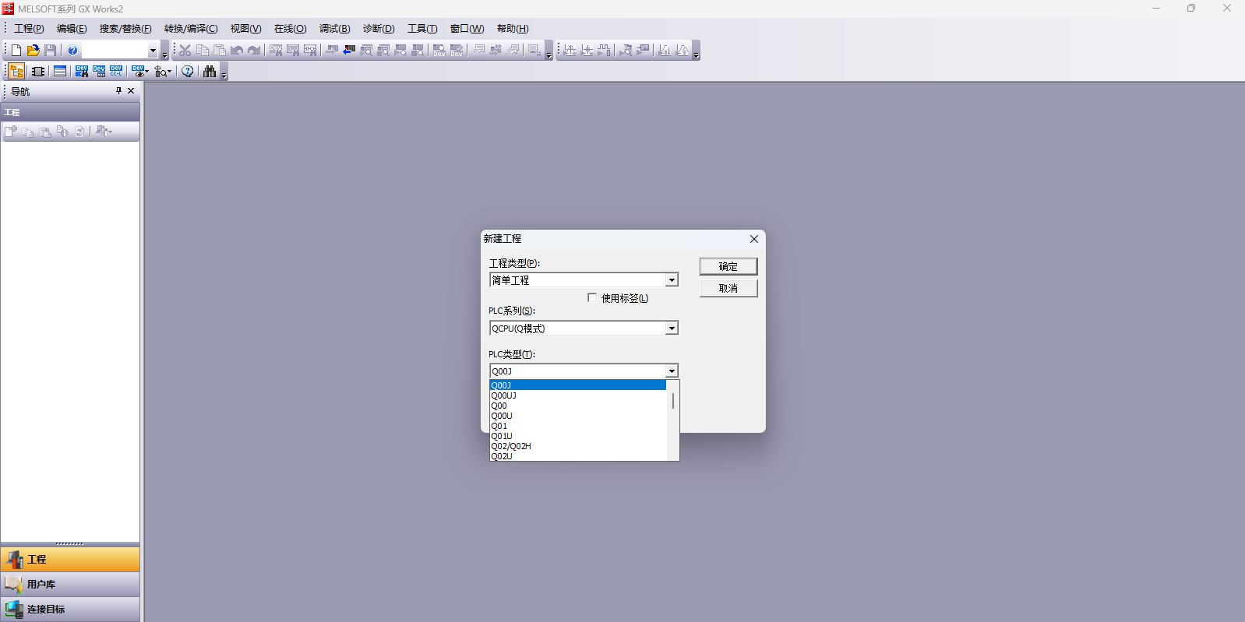Click the Device monitor Dev eye icon
This screenshot has width=1245, height=622.
click(137, 71)
